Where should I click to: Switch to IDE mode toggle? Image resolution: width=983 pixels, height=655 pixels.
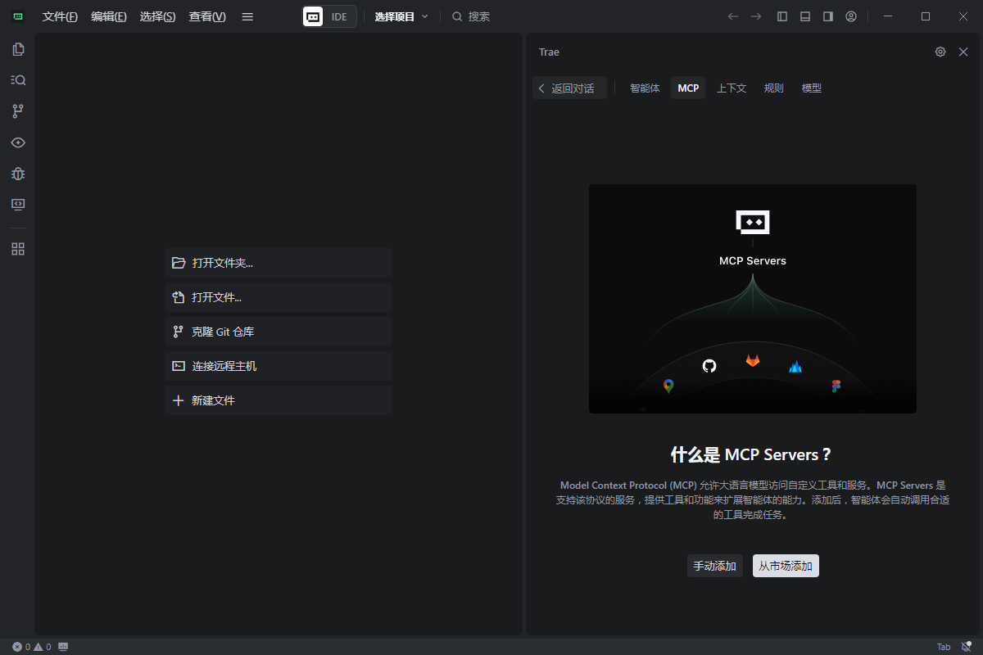point(339,16)
